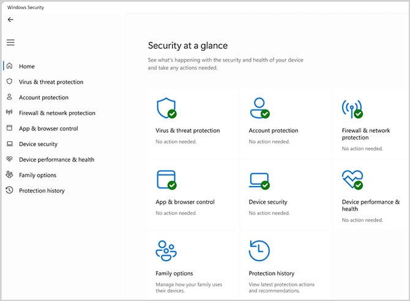
Task: Click 'No action needed.' under Device performance & health
Action: tap(362, 220)
